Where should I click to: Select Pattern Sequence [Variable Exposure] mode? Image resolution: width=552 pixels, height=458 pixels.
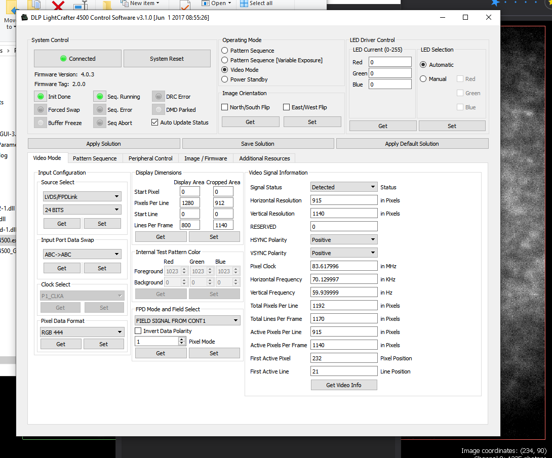pos(225,60)
